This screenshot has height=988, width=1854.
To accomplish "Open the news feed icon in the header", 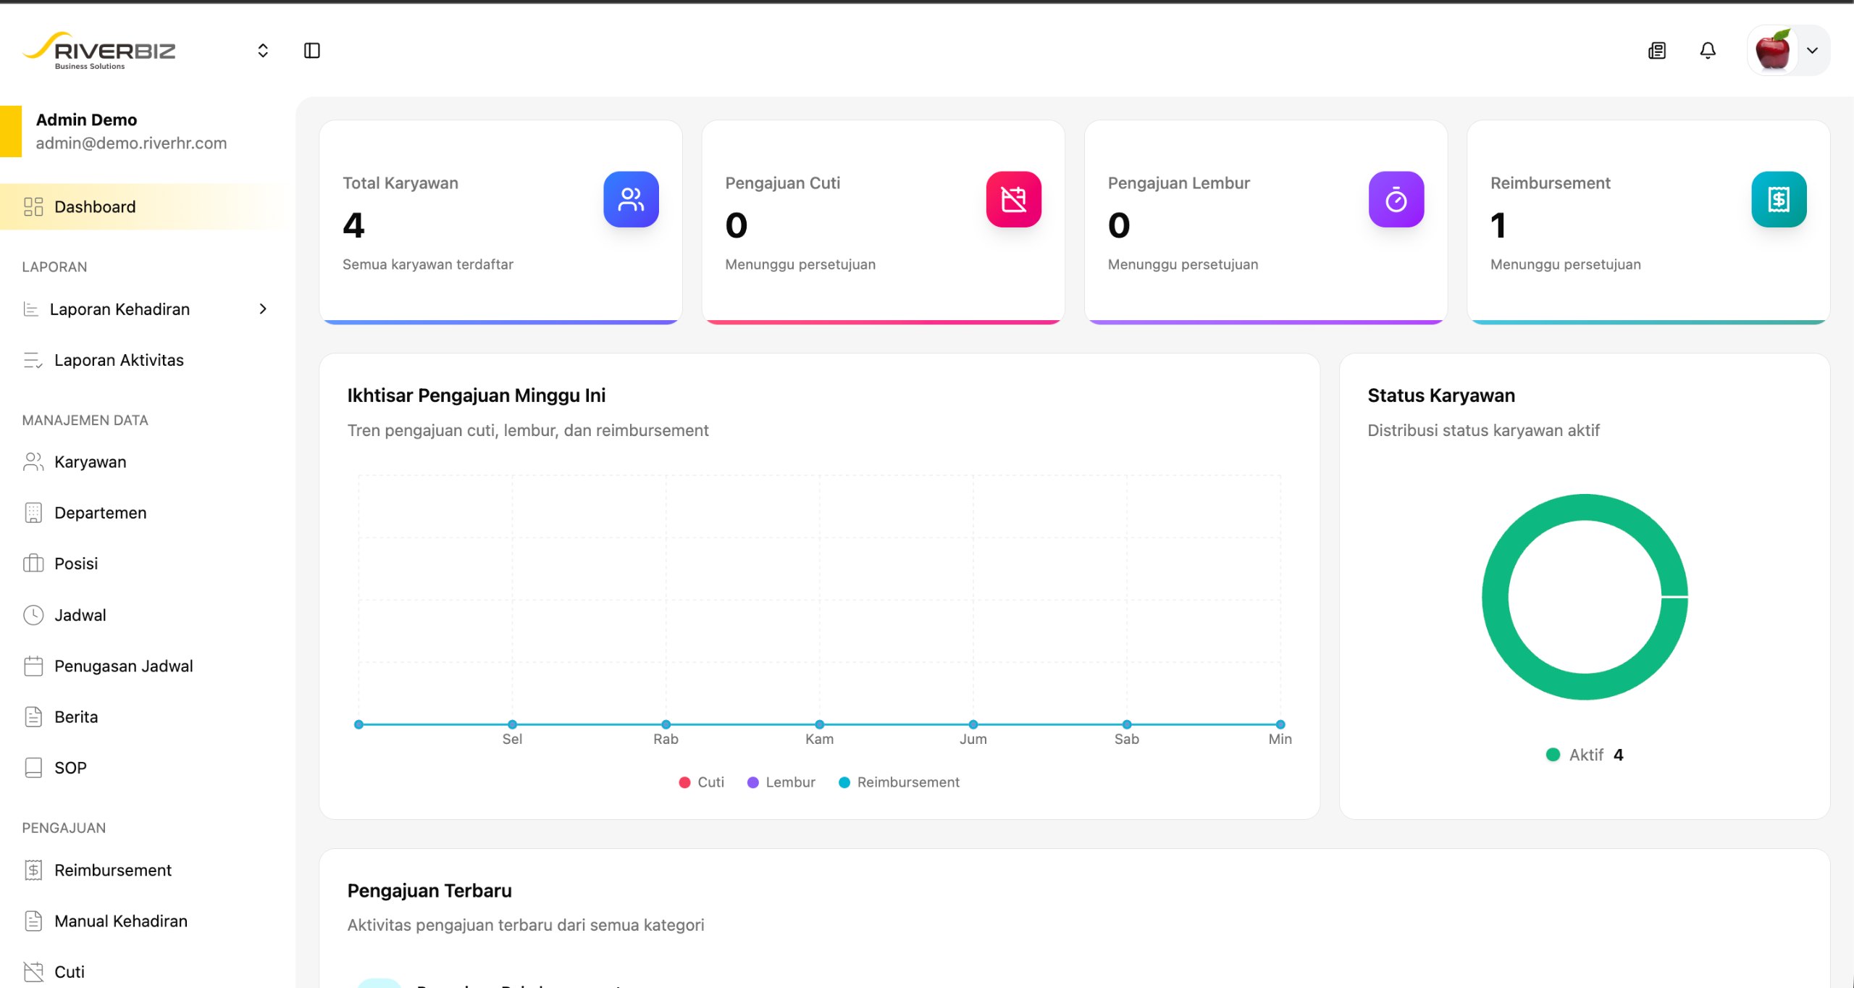I will 1657,51.
